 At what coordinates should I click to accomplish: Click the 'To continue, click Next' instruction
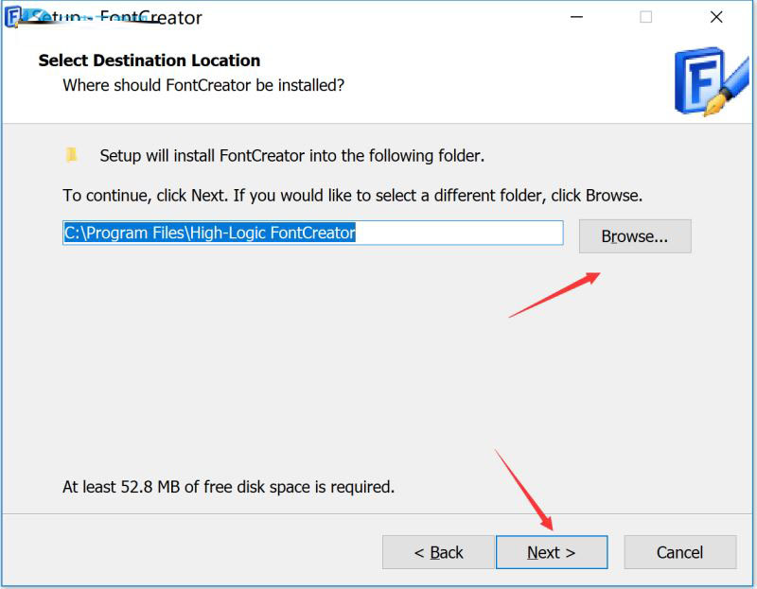coord(352,196)
